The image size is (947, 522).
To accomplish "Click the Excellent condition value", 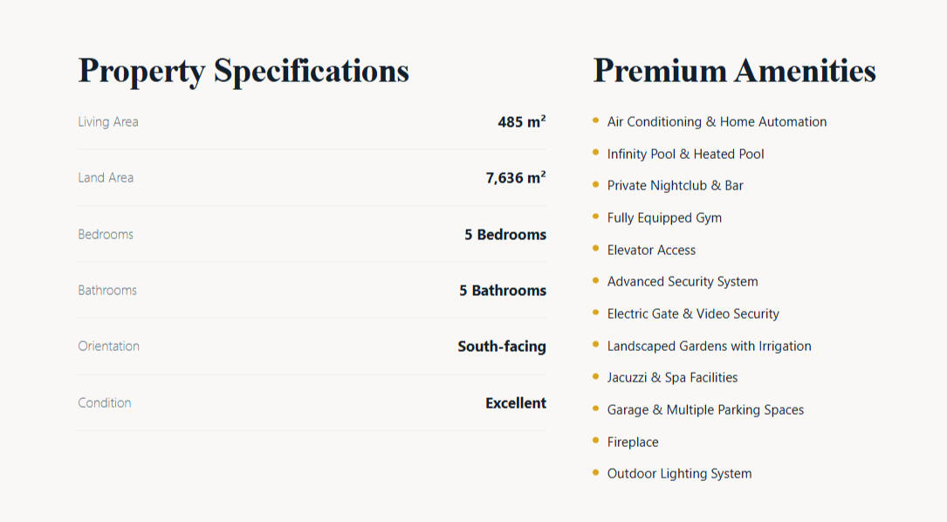I will (x=515, y=403).
